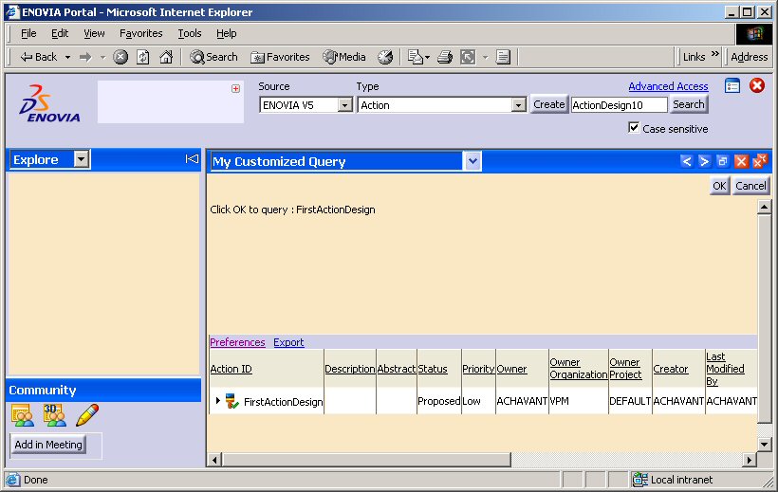This screenshot has width=778, height=492.
Task: Click the Cancel button
Action: [x=750, y=186]
